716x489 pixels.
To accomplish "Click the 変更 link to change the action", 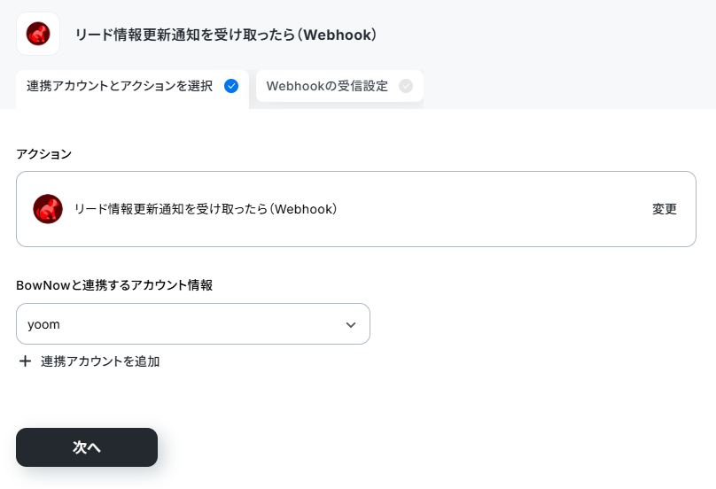I will coord(665,209).
